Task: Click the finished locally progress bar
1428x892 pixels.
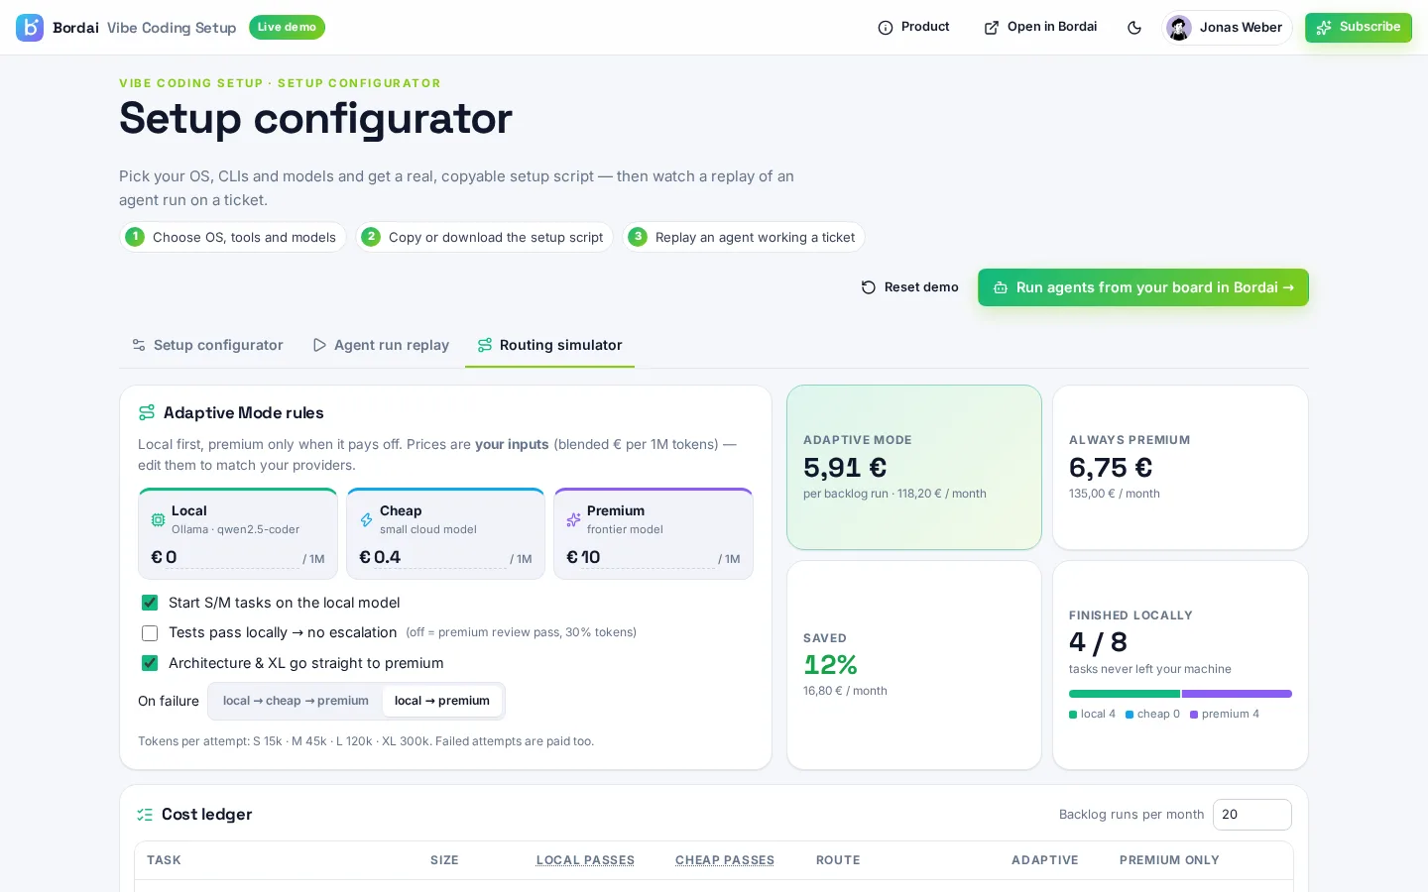Action: coord(1180,694)
